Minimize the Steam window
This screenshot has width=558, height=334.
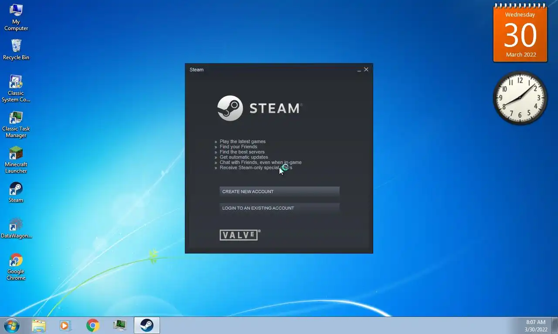click(x=359, y=70)
